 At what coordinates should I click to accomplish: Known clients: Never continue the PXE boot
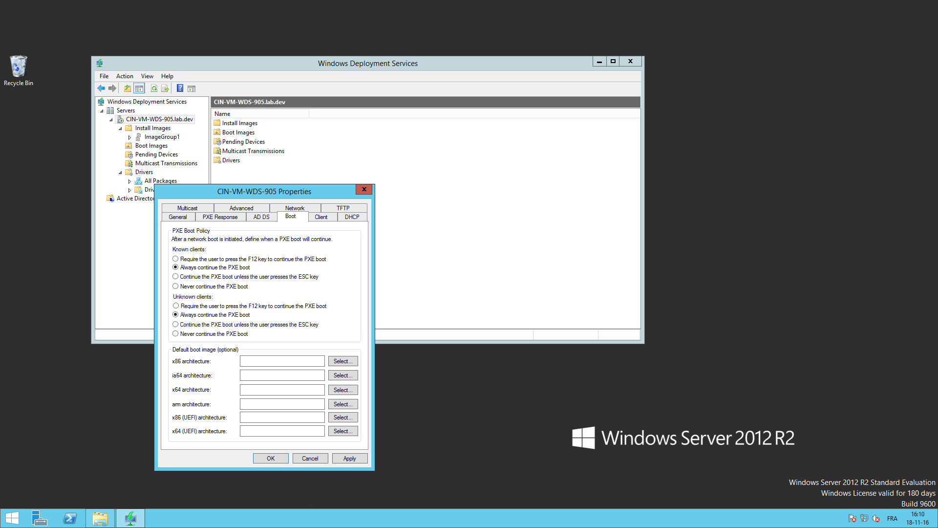click(x=175, y=286)
